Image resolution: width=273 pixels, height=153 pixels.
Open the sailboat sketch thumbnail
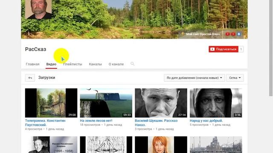coord(106,144)
